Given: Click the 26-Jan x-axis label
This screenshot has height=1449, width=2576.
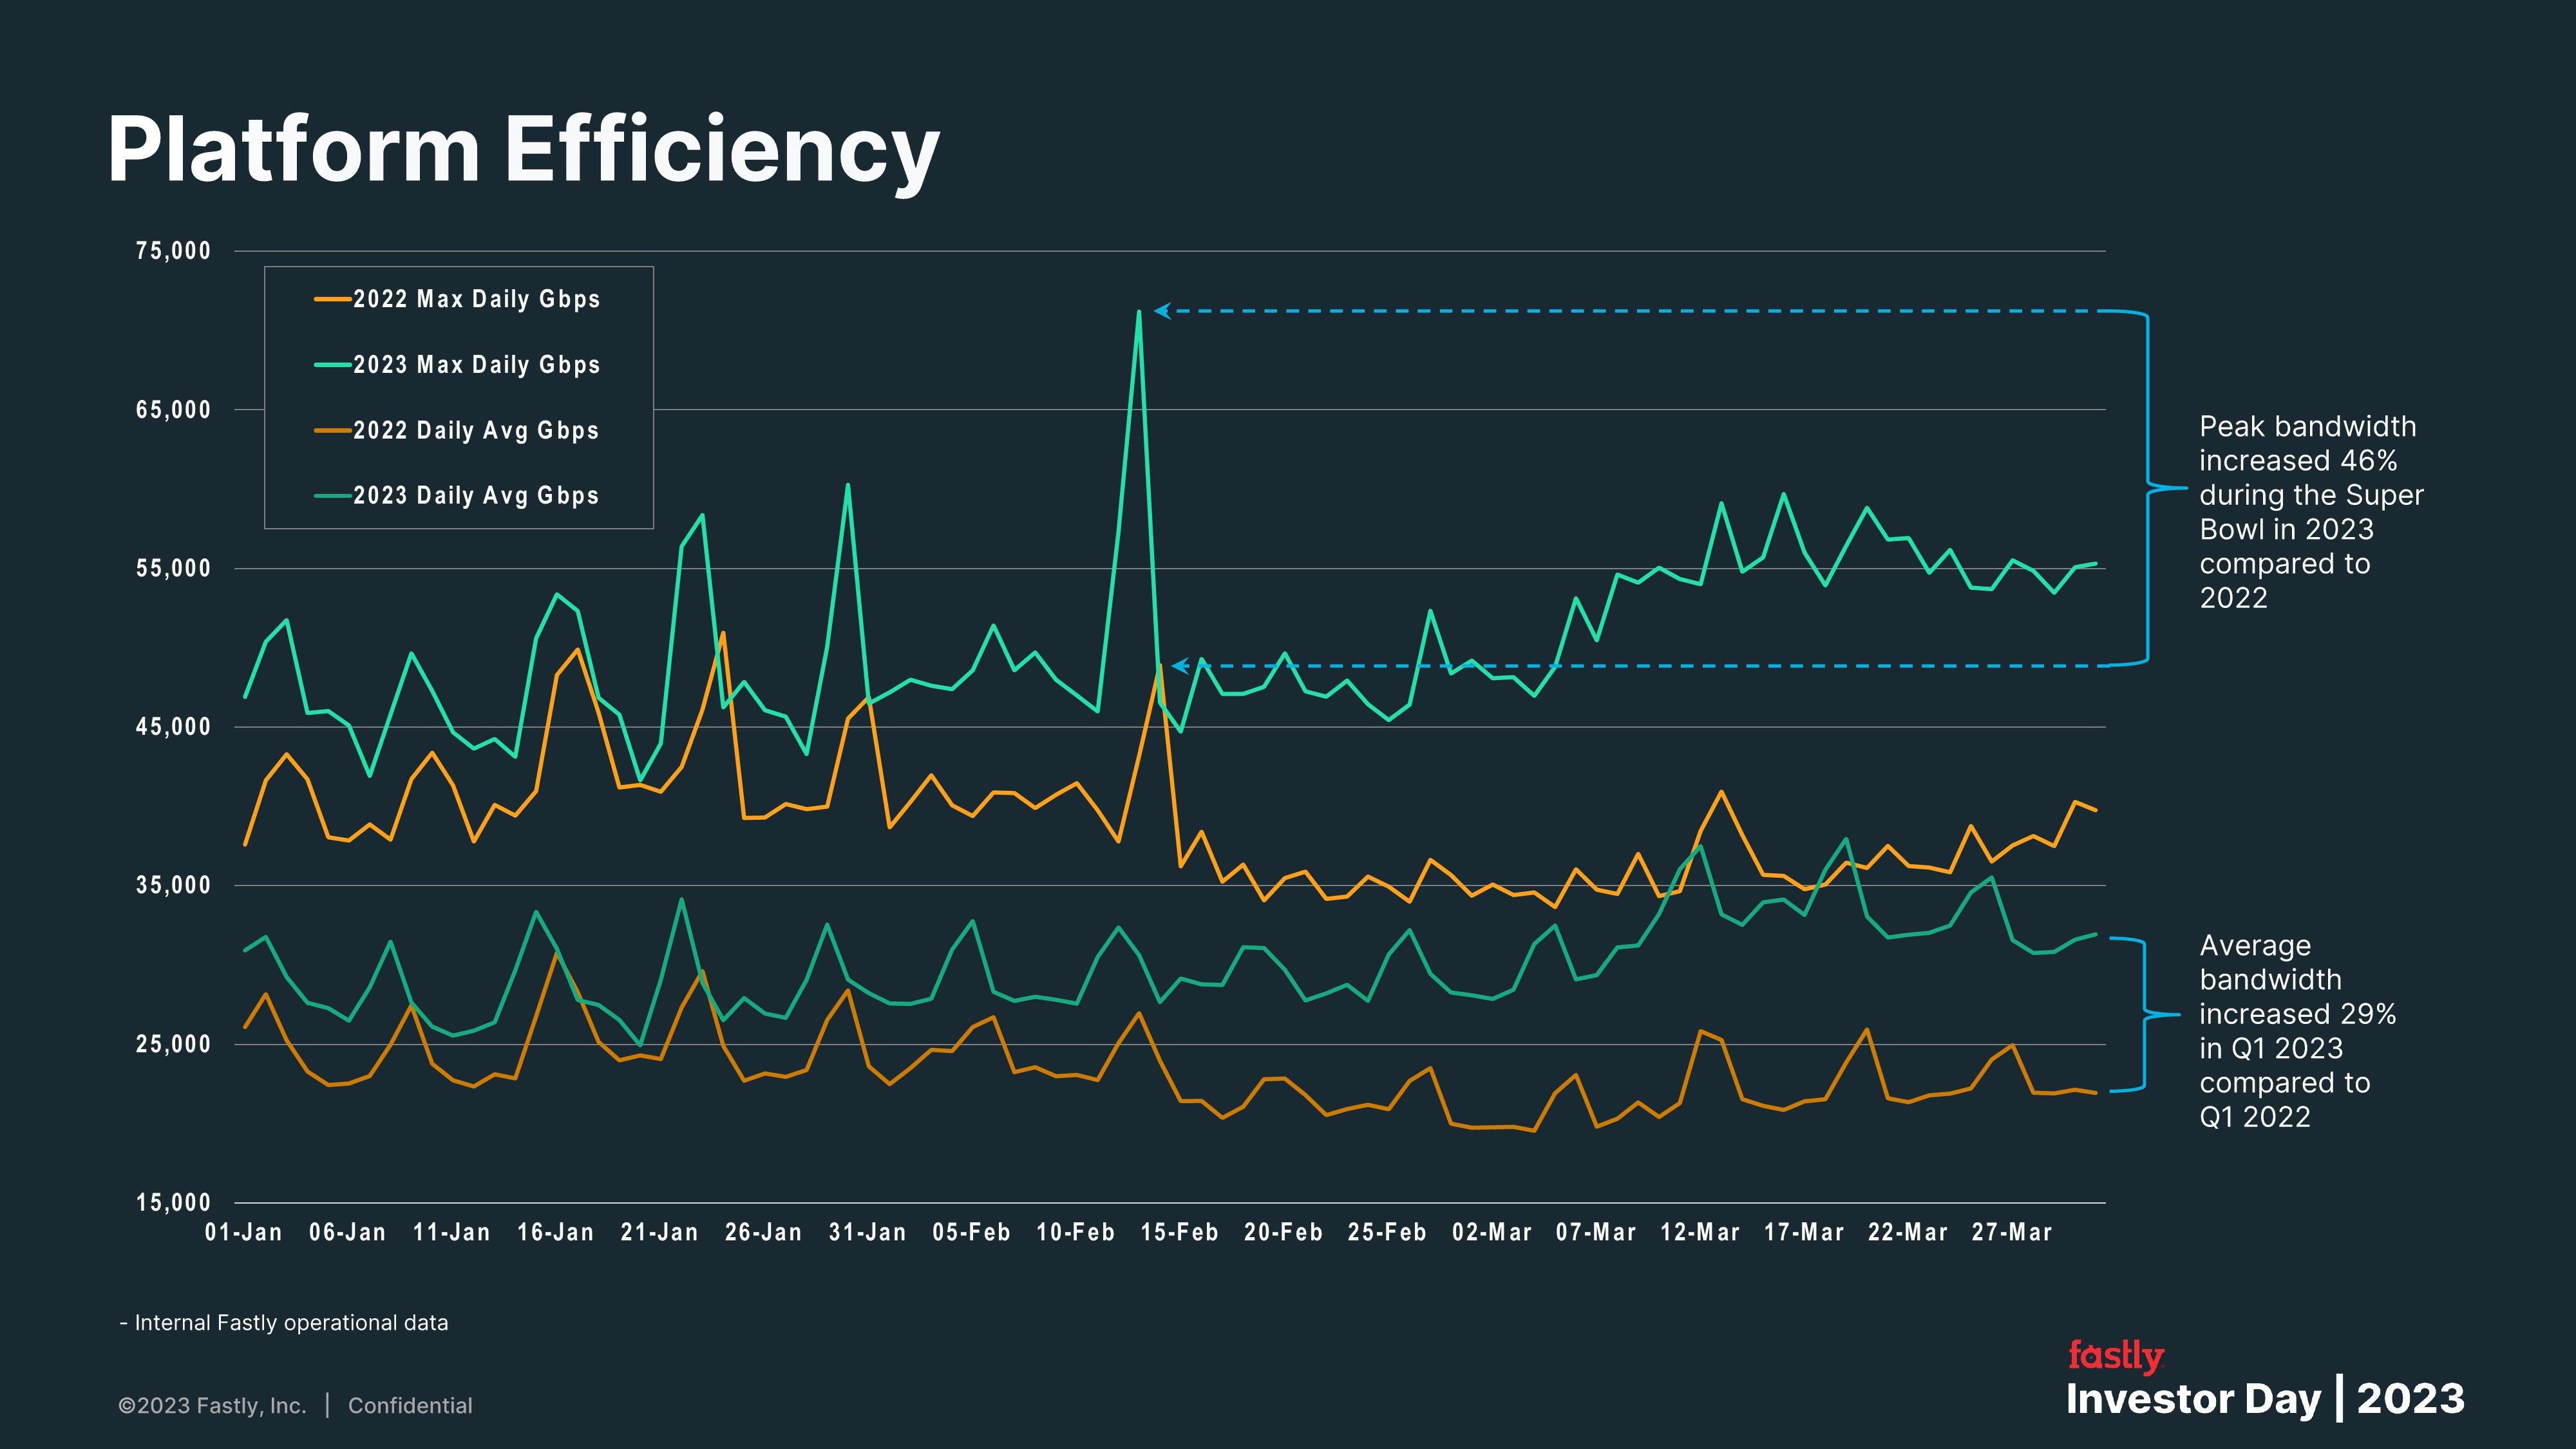Looking at the screenshot, I should 764,1232.
